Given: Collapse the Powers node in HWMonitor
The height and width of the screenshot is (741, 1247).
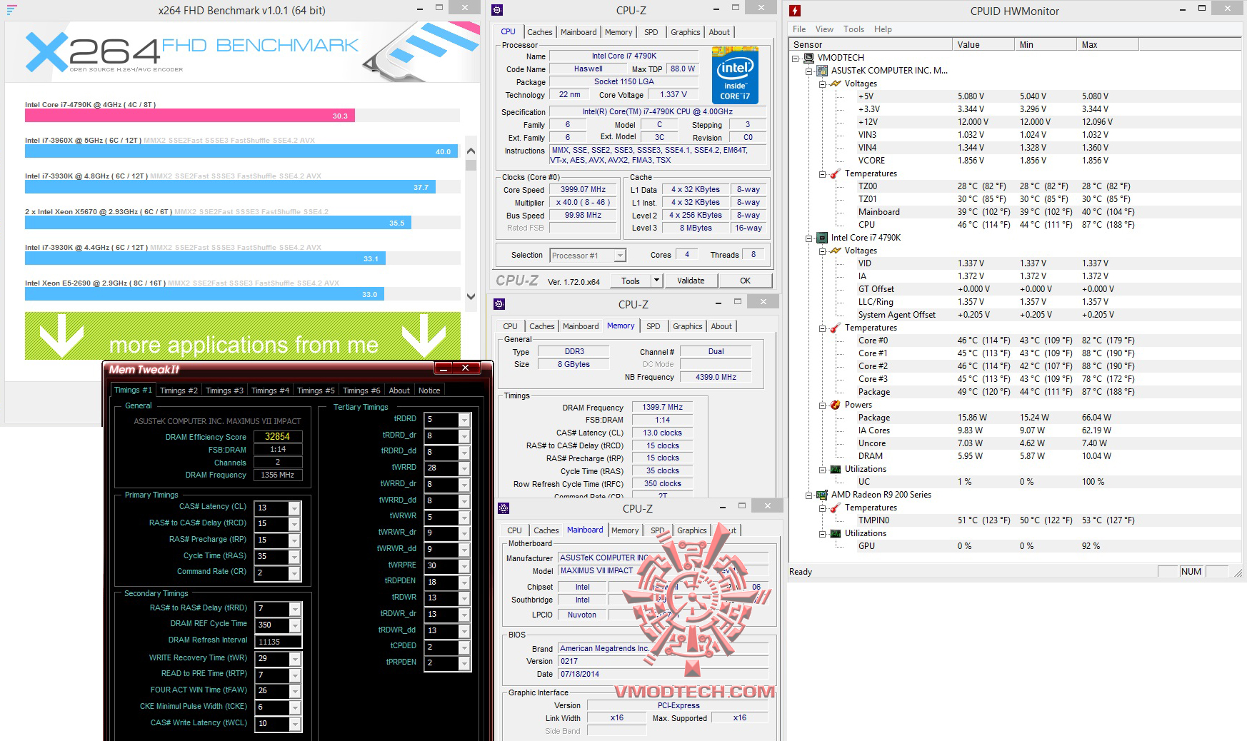Looking at the screenshot, I should (822, 405).
